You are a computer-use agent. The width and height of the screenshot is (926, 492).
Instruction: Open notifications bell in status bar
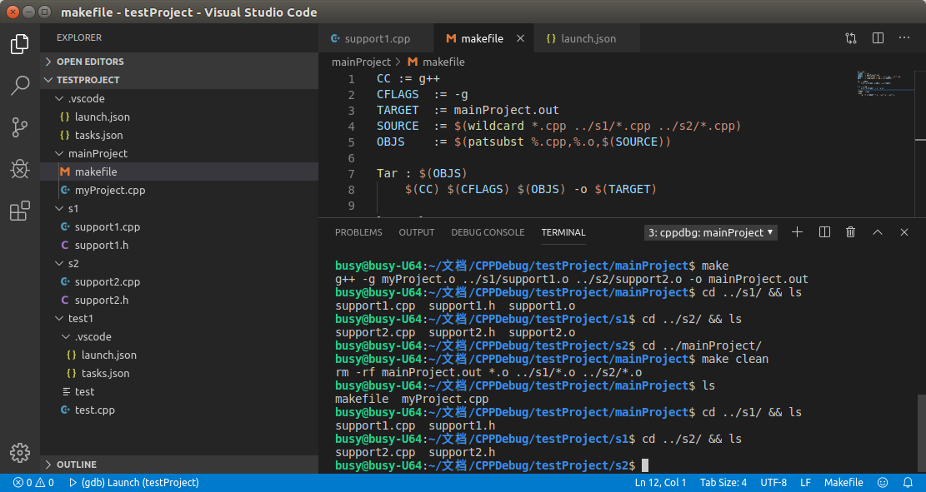point(908,483)
